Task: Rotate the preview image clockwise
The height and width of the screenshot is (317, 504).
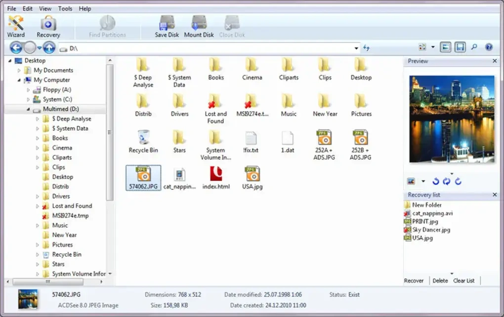Action: (x=458, y=181)
